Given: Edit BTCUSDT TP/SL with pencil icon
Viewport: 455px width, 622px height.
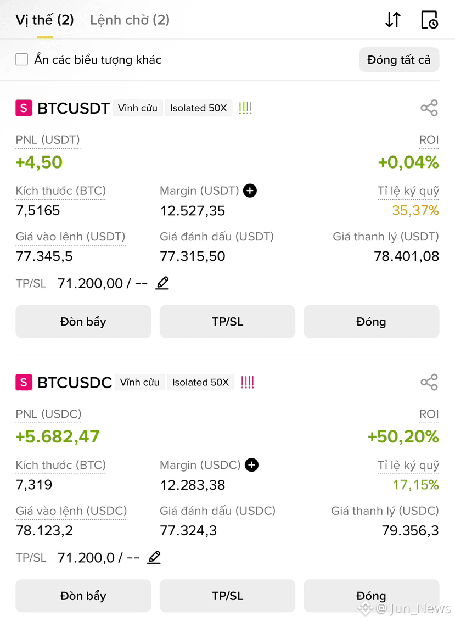Looking at the screenshot, I should coord(162,283).
